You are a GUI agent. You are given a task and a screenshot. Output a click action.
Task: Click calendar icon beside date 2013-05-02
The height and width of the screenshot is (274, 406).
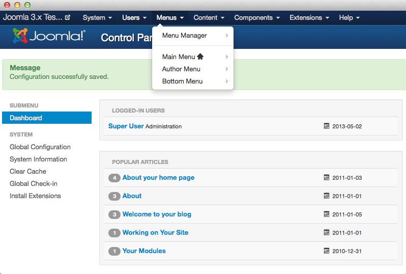tap(327, 126)
